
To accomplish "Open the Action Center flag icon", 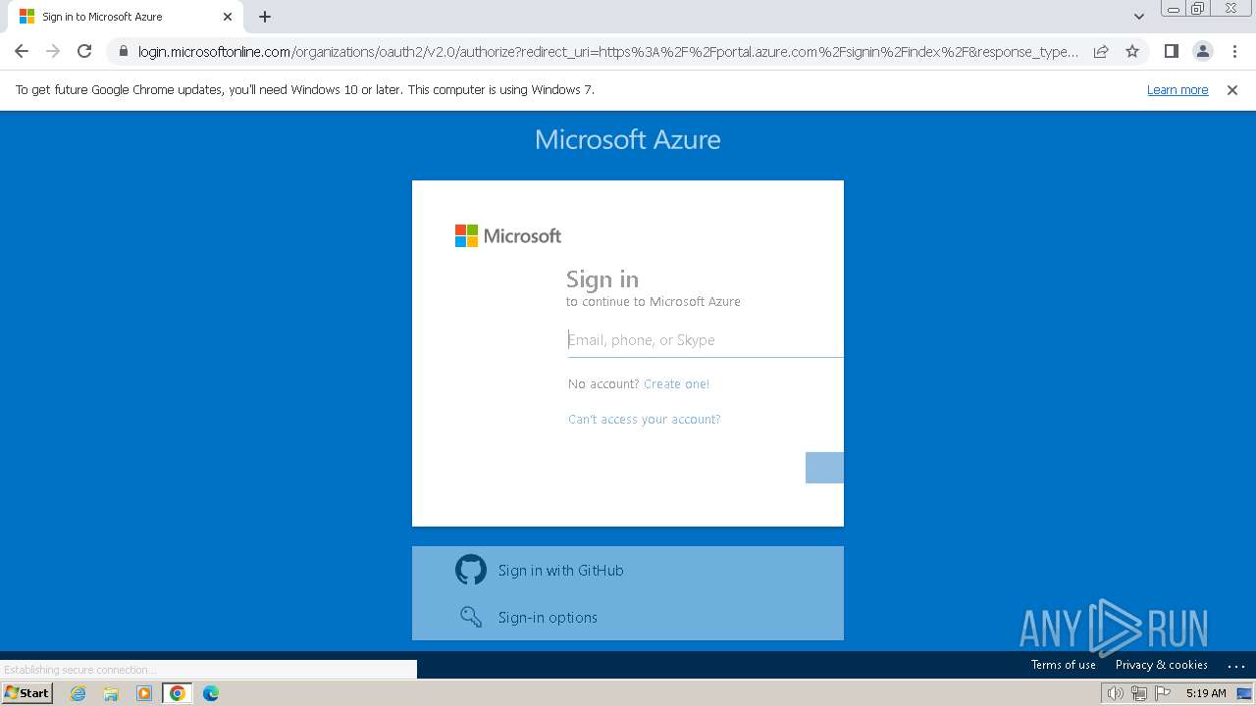I will tap(1163, 693).
